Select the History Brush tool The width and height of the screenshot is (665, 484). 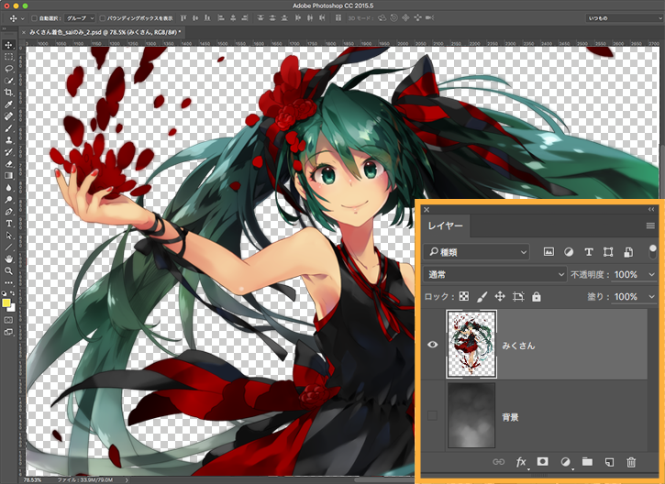8,152
